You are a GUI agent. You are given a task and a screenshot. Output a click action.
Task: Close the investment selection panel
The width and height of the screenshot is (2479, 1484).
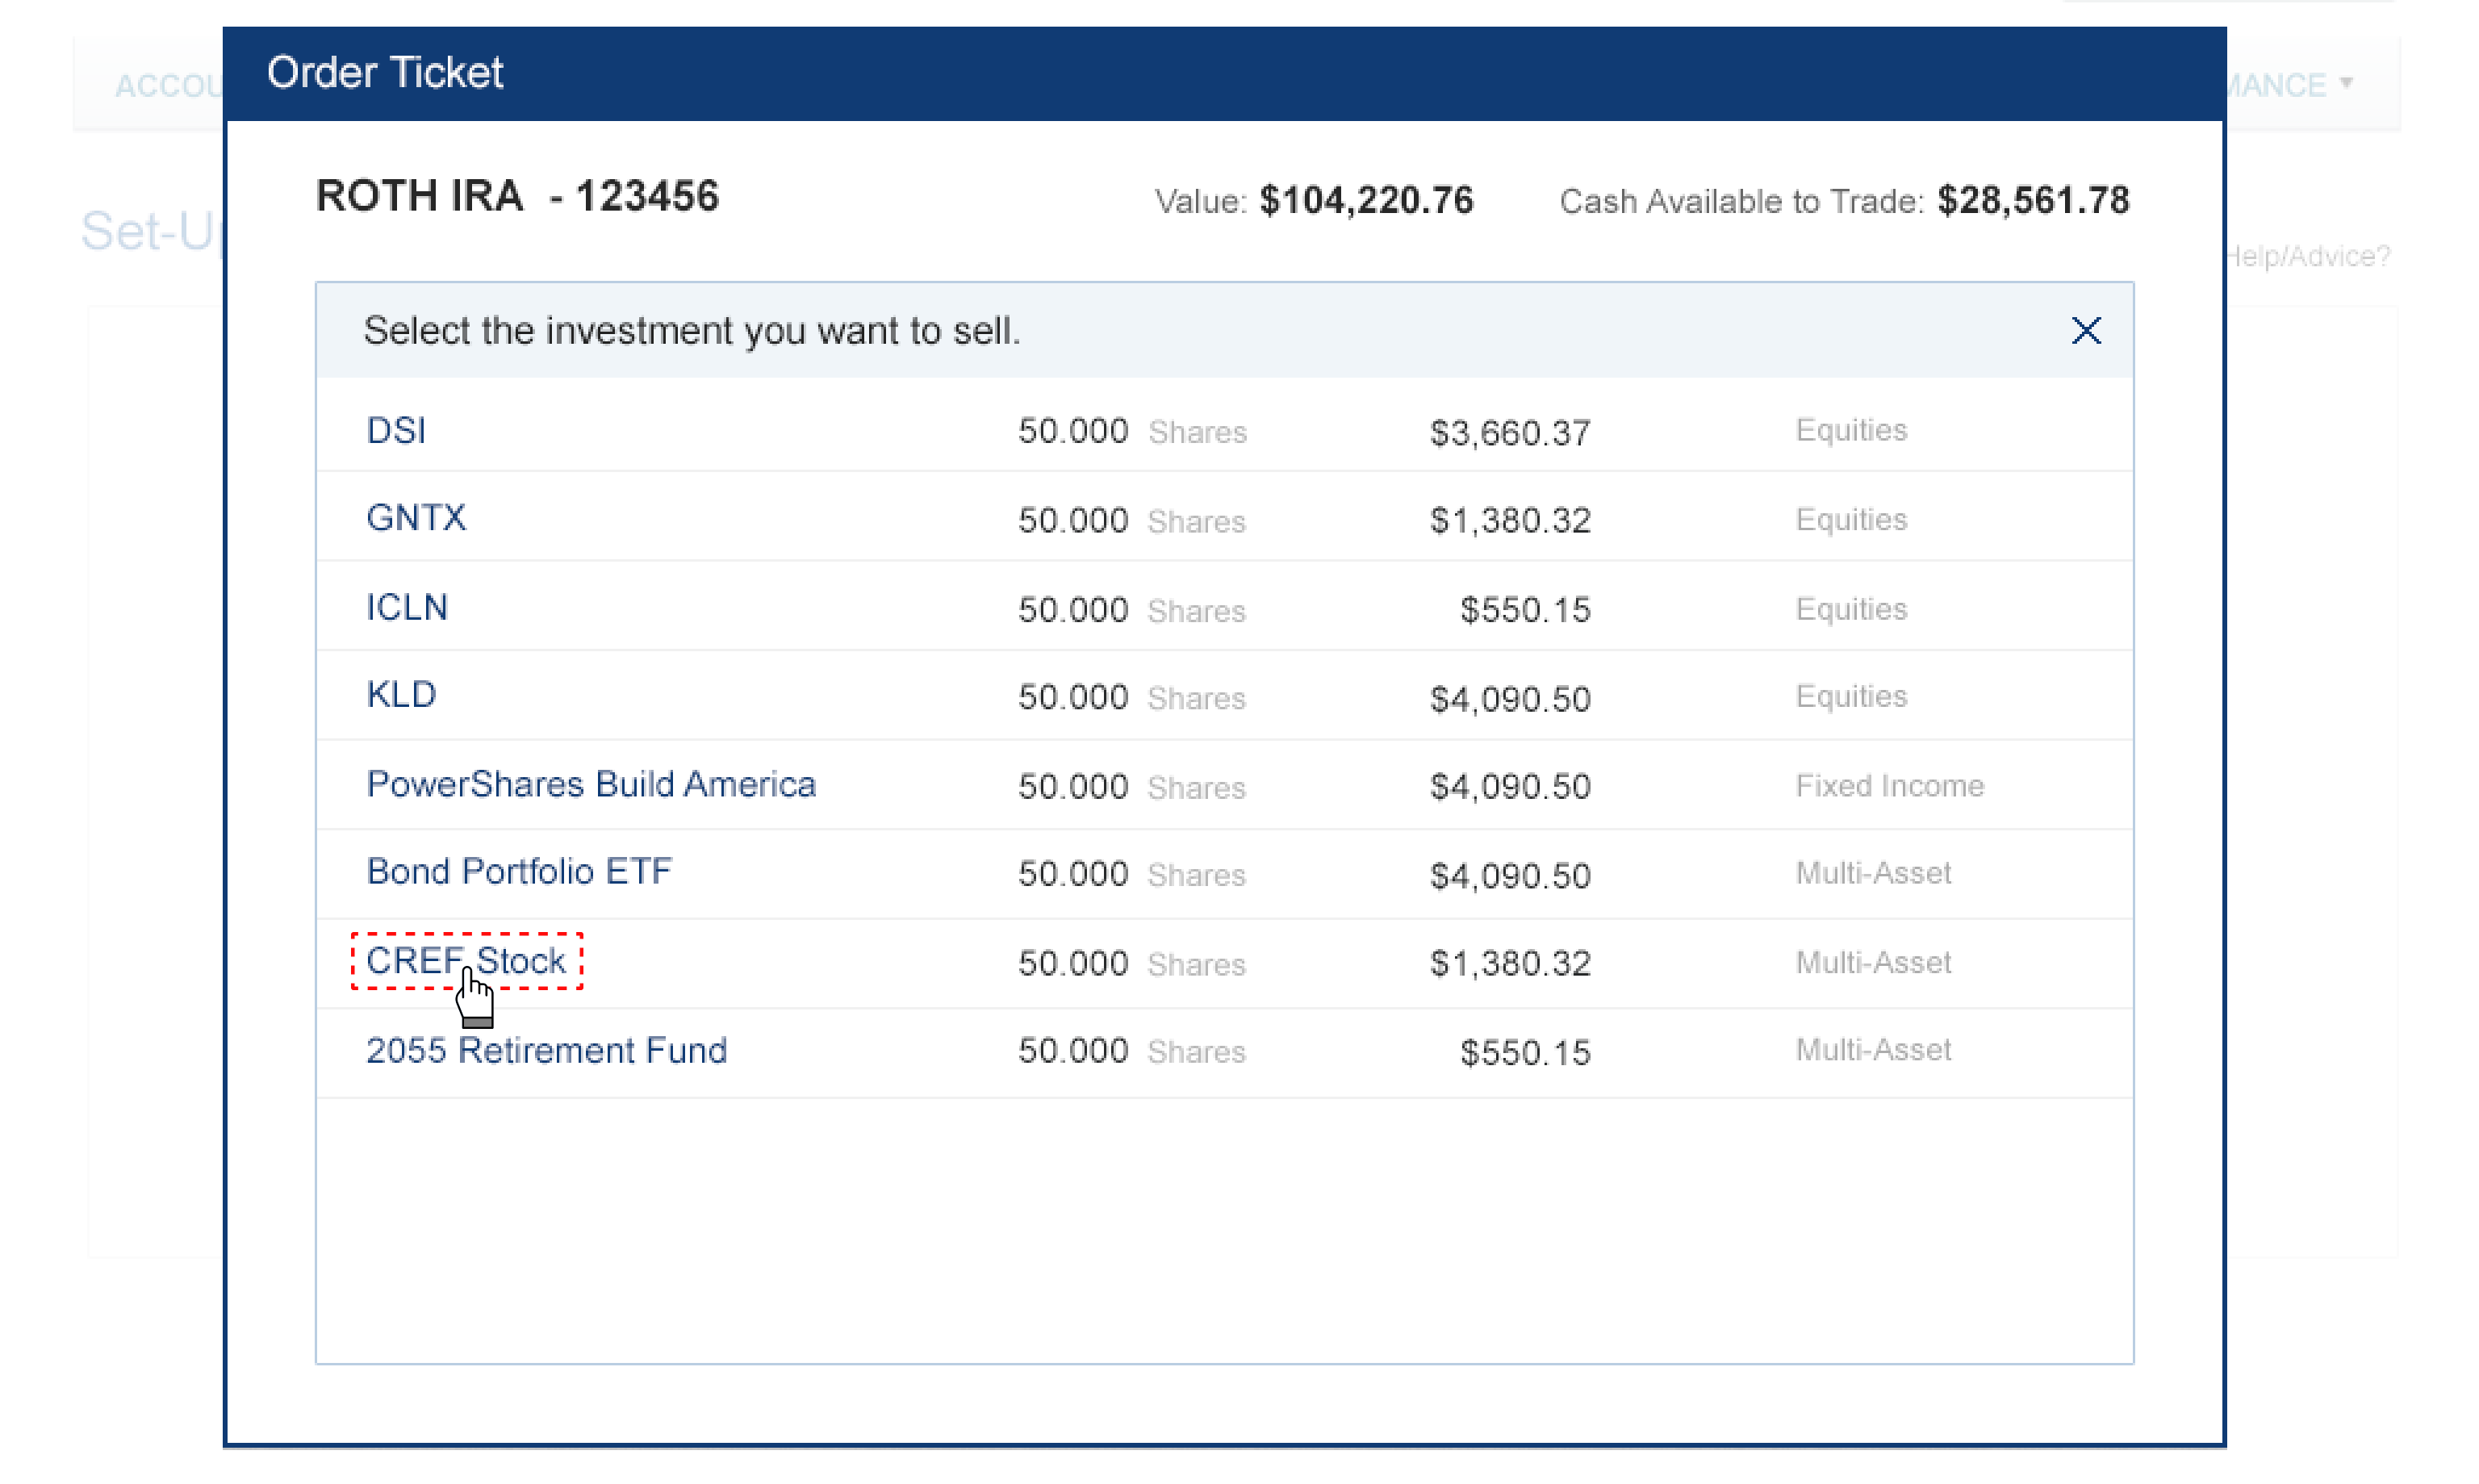[2085, 330]
